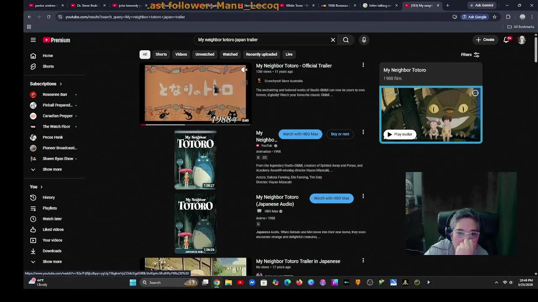
Task: Open Windows Start menu
Action: tap(133, 282)
